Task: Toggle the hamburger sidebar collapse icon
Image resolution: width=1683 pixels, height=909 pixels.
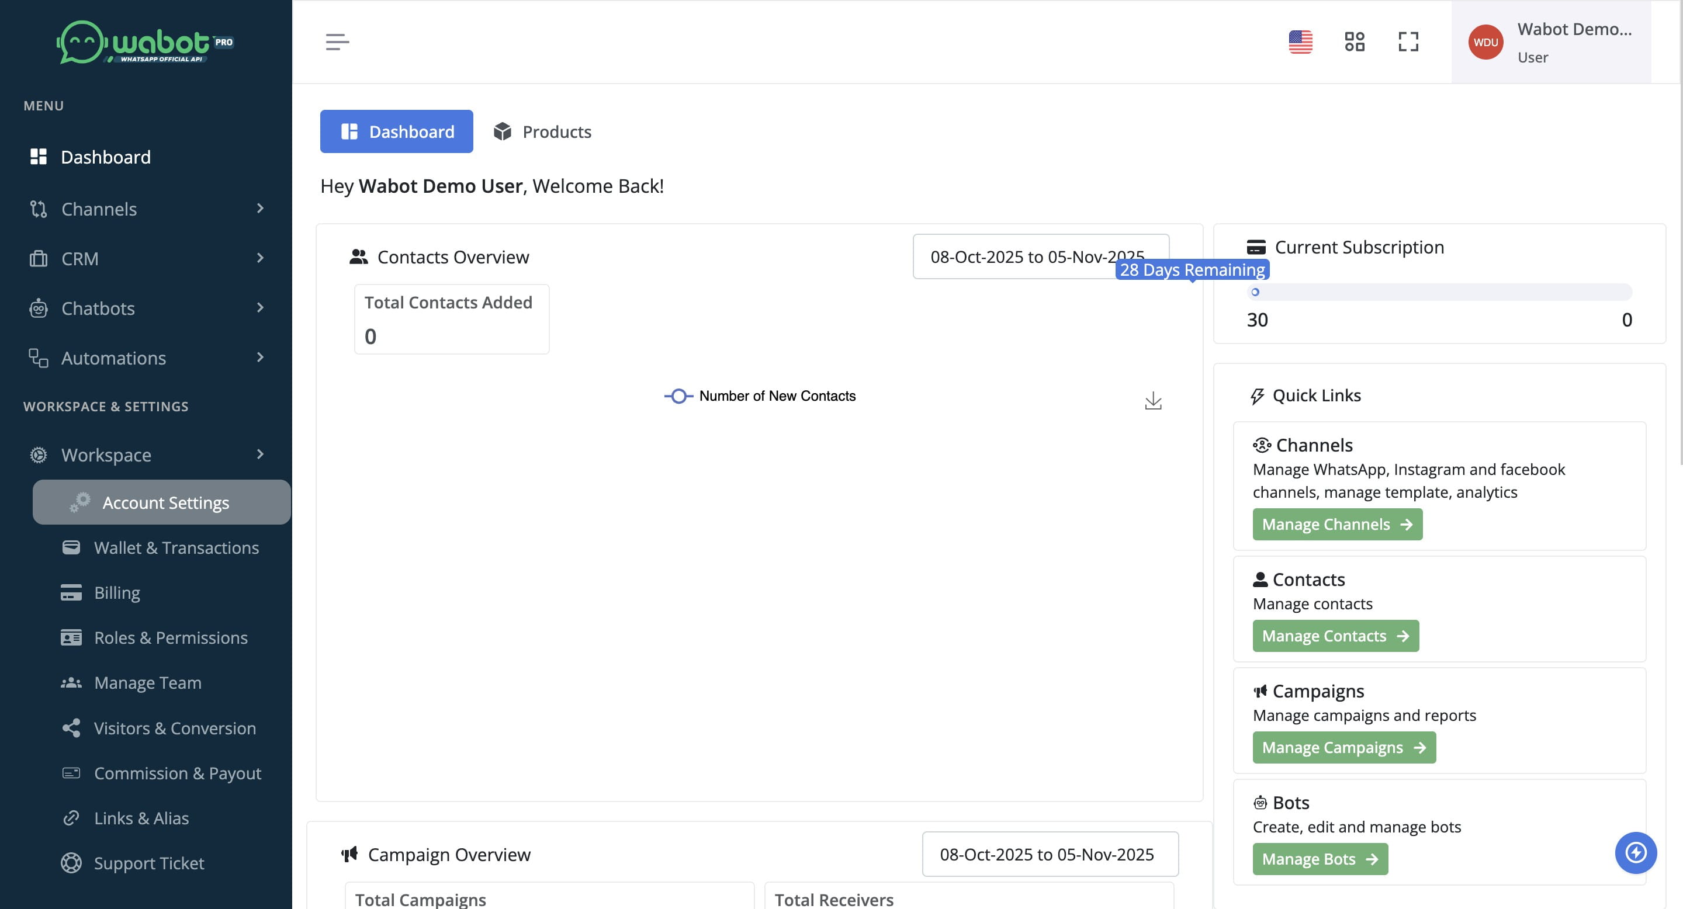Action: [x=337, y=42]
